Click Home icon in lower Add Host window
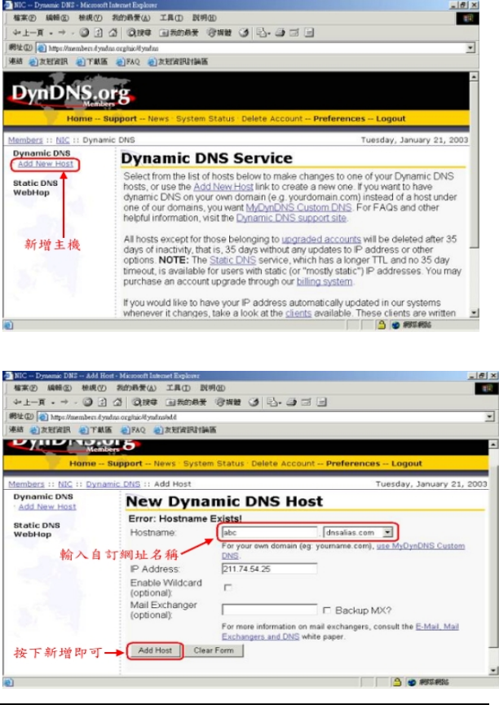Image resolution: width=499 pixels, height=705 pixels. 117,402
